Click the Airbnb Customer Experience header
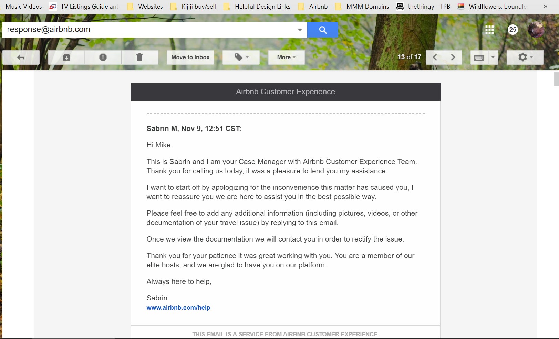559x339 pixels. click(x=286, y=92)
